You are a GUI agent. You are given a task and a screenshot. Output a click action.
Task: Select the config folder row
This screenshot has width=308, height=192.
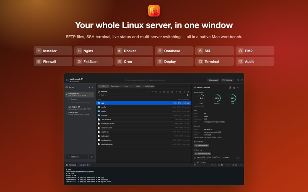144,107
